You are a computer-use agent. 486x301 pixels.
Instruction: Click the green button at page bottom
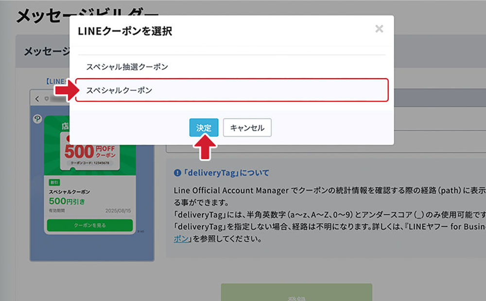296,292
